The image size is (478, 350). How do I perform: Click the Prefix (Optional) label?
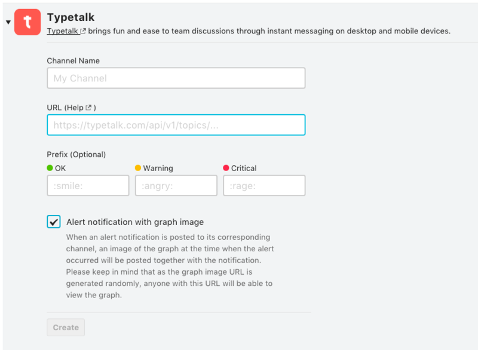[76, 154]
